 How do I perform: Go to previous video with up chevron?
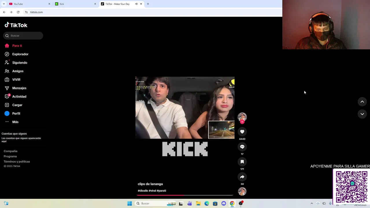point(362,102)
